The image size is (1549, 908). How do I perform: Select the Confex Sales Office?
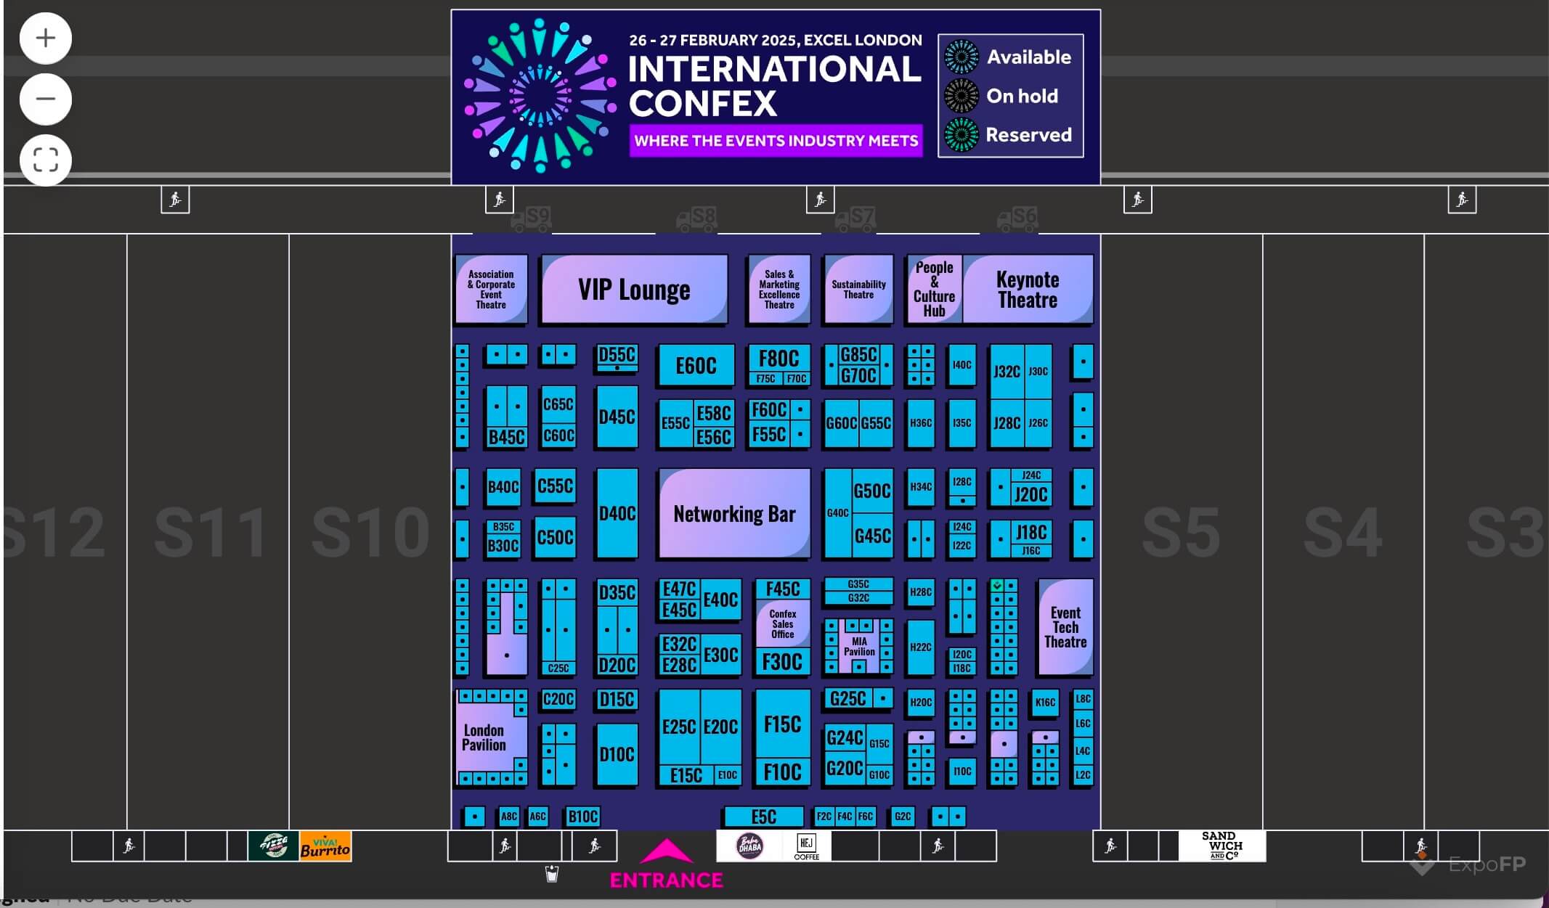(783, 623)
